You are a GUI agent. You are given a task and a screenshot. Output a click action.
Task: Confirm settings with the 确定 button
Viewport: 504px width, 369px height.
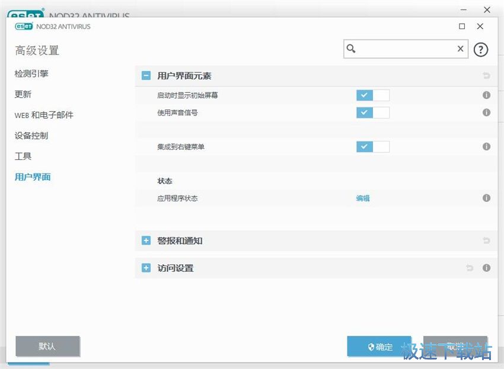[x=379, y=346]
